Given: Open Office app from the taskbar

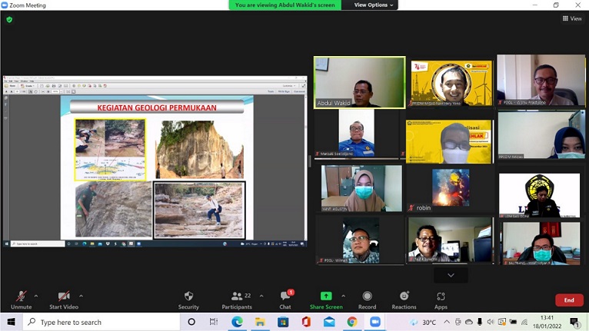Looking at the screenshot, I should click(x=306, y=322).
